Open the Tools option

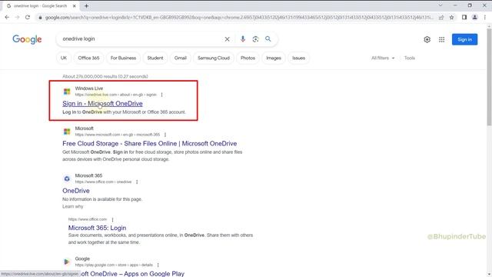click(410, 58)
